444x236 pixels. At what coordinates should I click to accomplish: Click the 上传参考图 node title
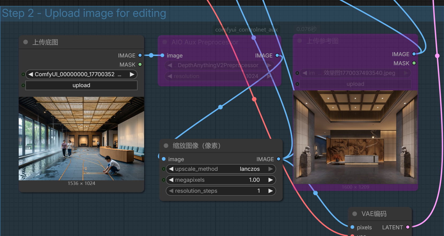(x=322, y=41)
